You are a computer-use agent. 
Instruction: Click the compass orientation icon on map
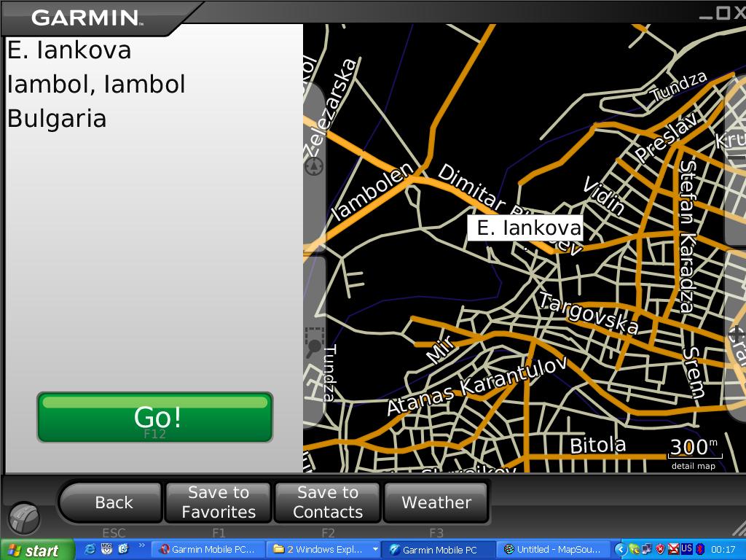314,167
